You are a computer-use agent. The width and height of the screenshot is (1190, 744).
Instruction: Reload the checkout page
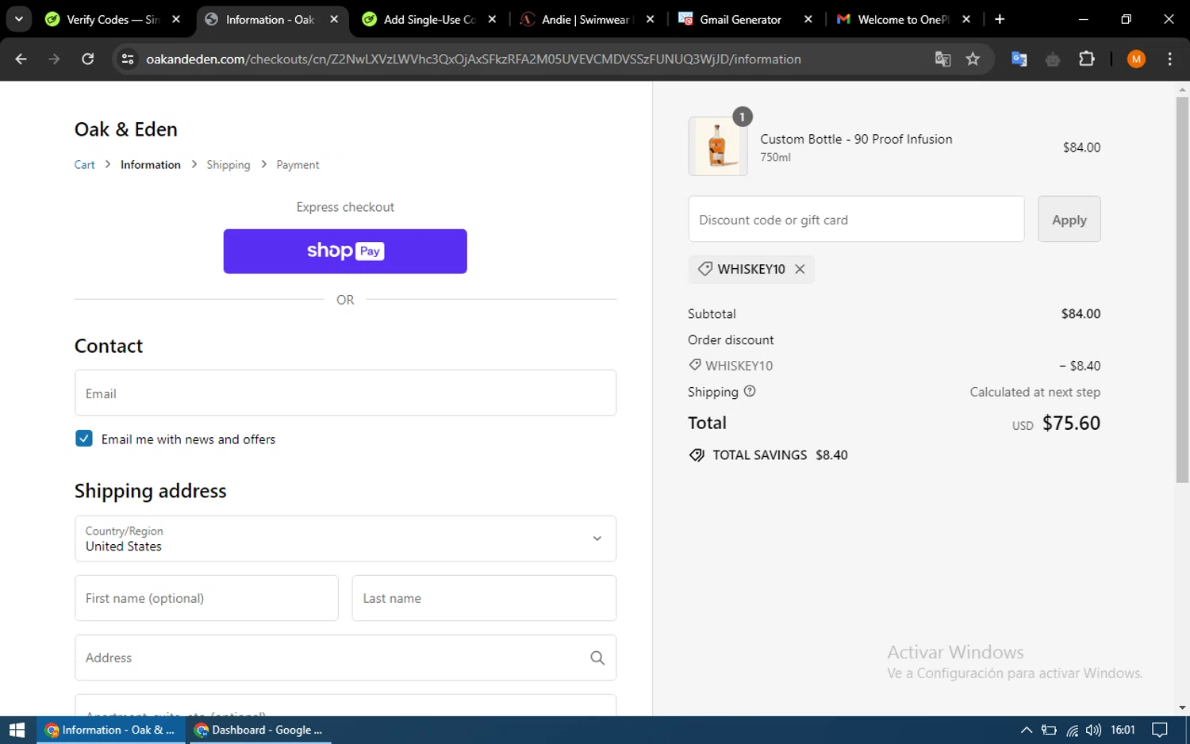point(88,59)
